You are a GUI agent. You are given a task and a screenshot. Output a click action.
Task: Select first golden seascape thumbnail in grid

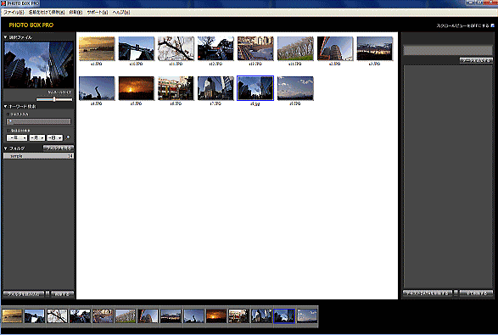97,48
